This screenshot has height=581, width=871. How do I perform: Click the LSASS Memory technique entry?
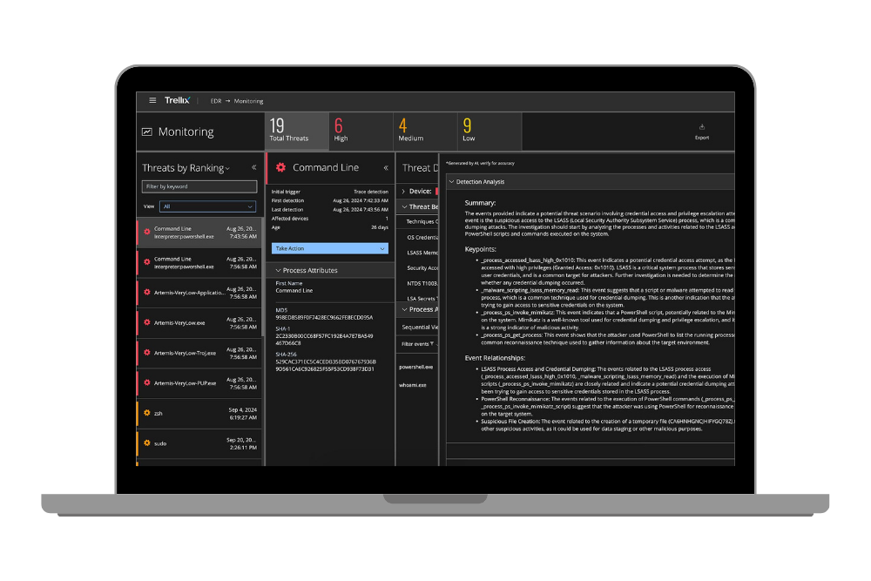[422, 253]
